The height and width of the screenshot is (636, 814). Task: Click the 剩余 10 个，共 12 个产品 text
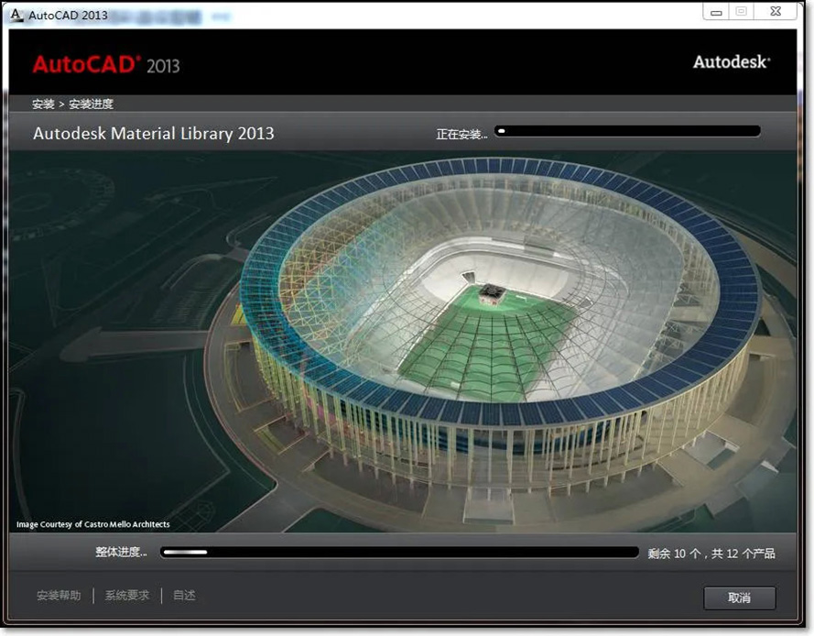point(711,554)
